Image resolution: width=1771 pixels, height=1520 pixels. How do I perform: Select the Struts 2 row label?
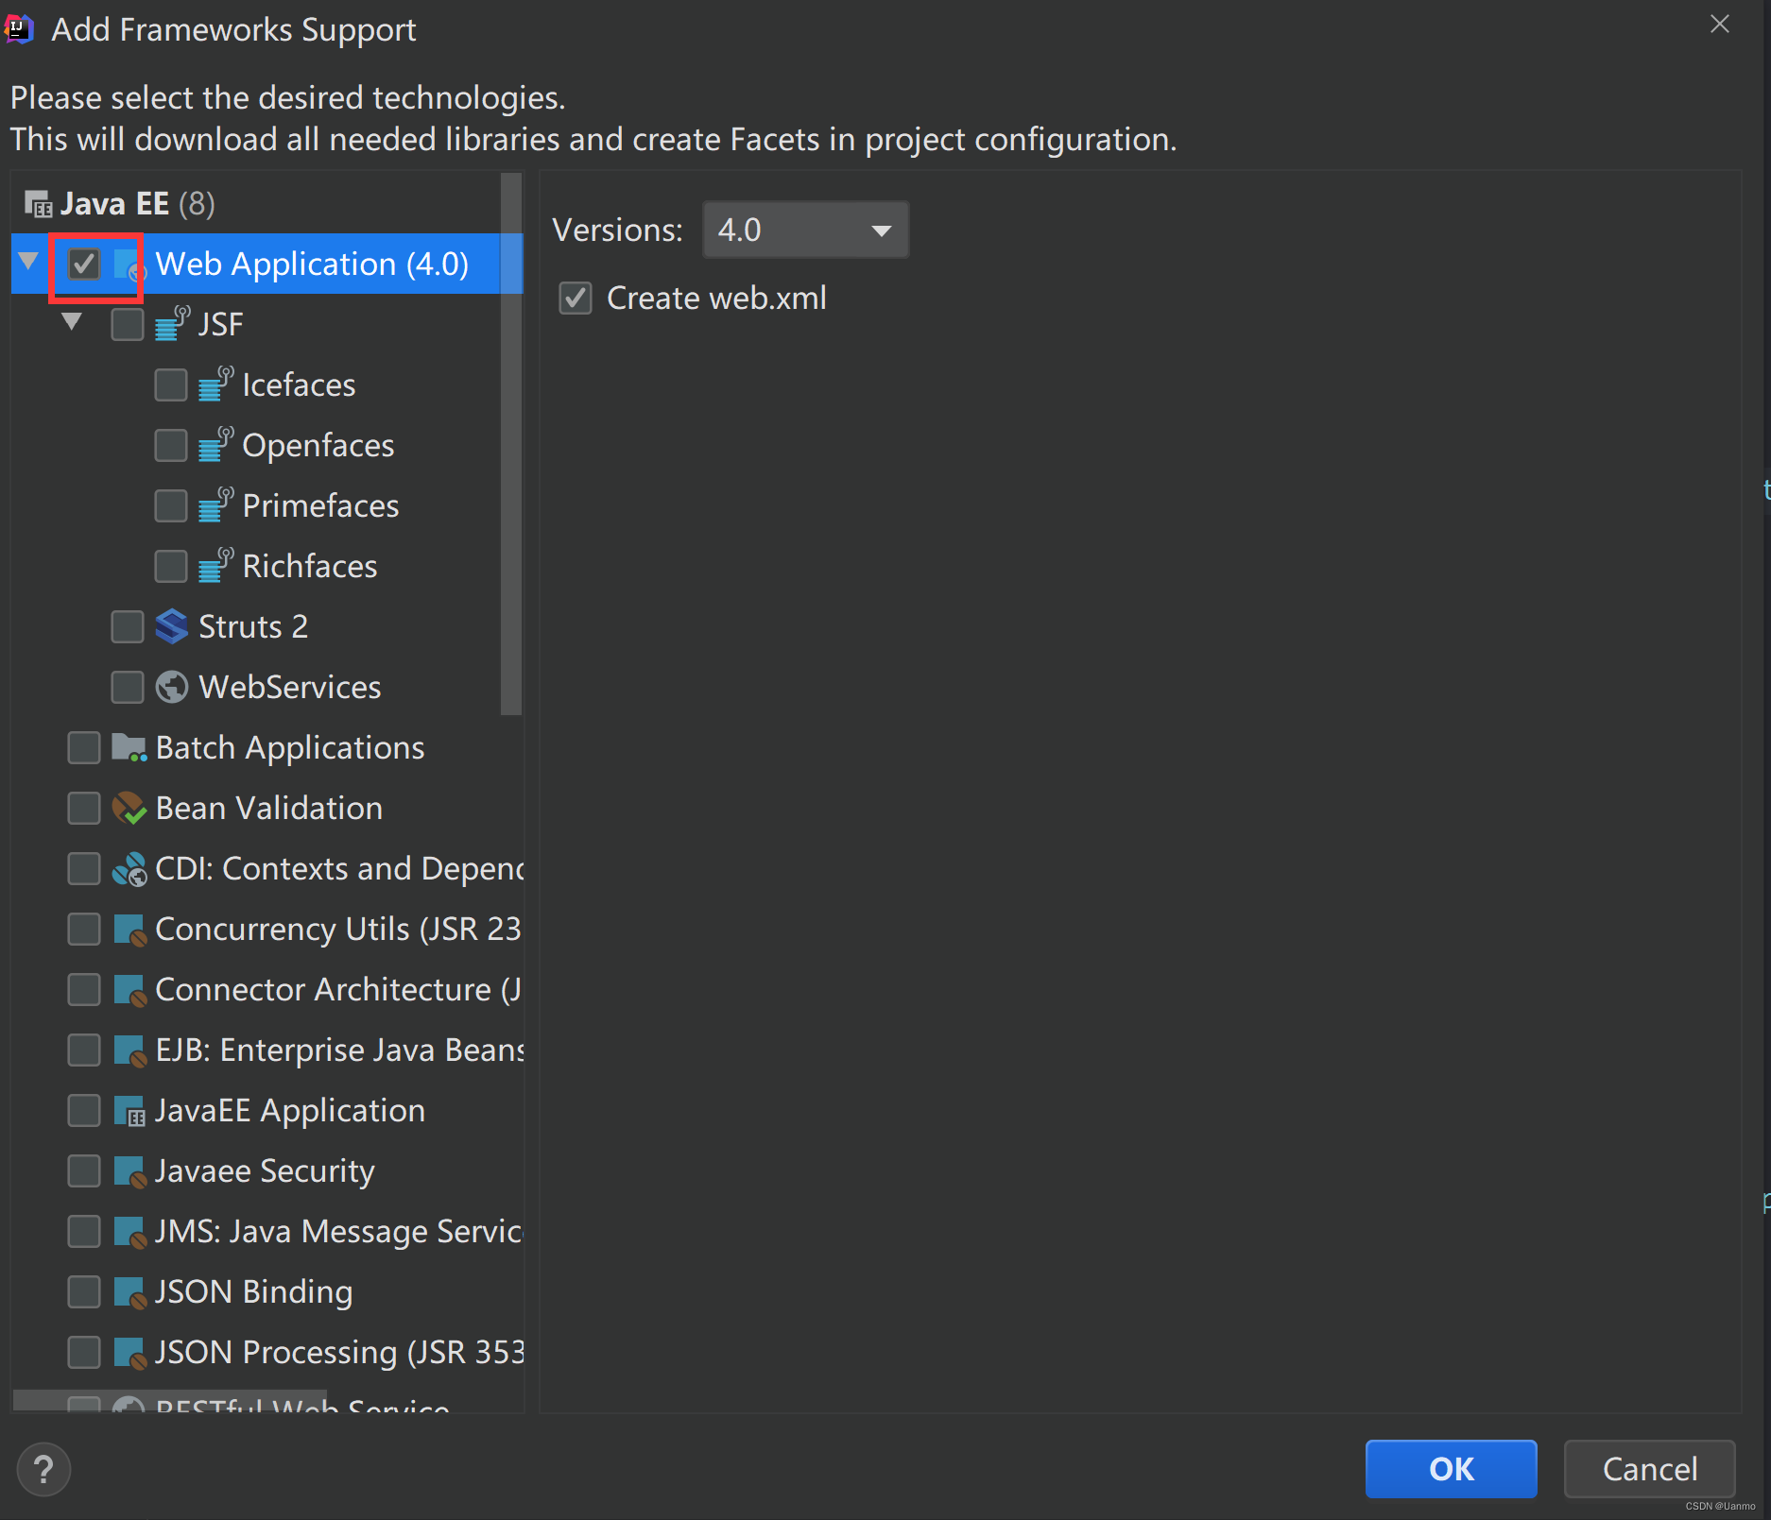(253, 626)
